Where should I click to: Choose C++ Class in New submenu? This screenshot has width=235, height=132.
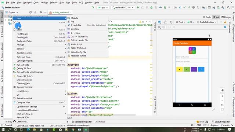87,33
